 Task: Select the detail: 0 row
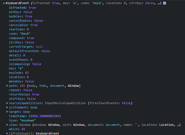pos(17,55)
